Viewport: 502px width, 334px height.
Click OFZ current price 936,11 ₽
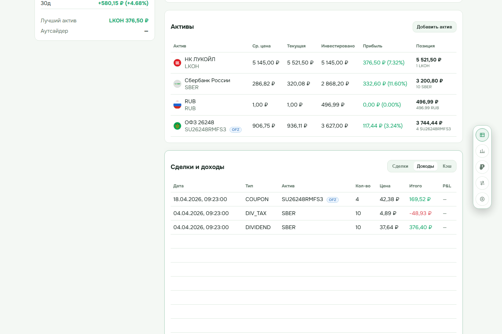point(297,126)
